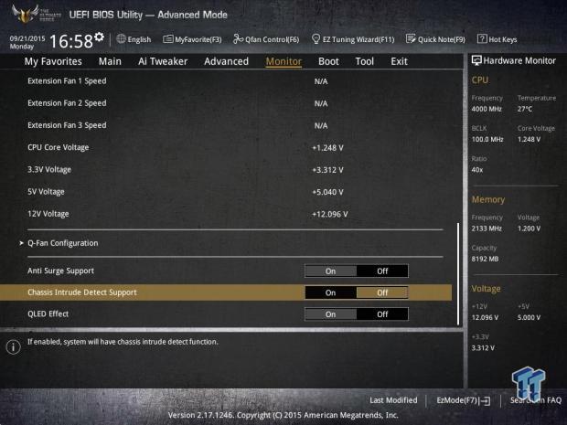The image size is (567, 425).
Task: Click the 8192 MB capacity value
Action: click(485, 259)
